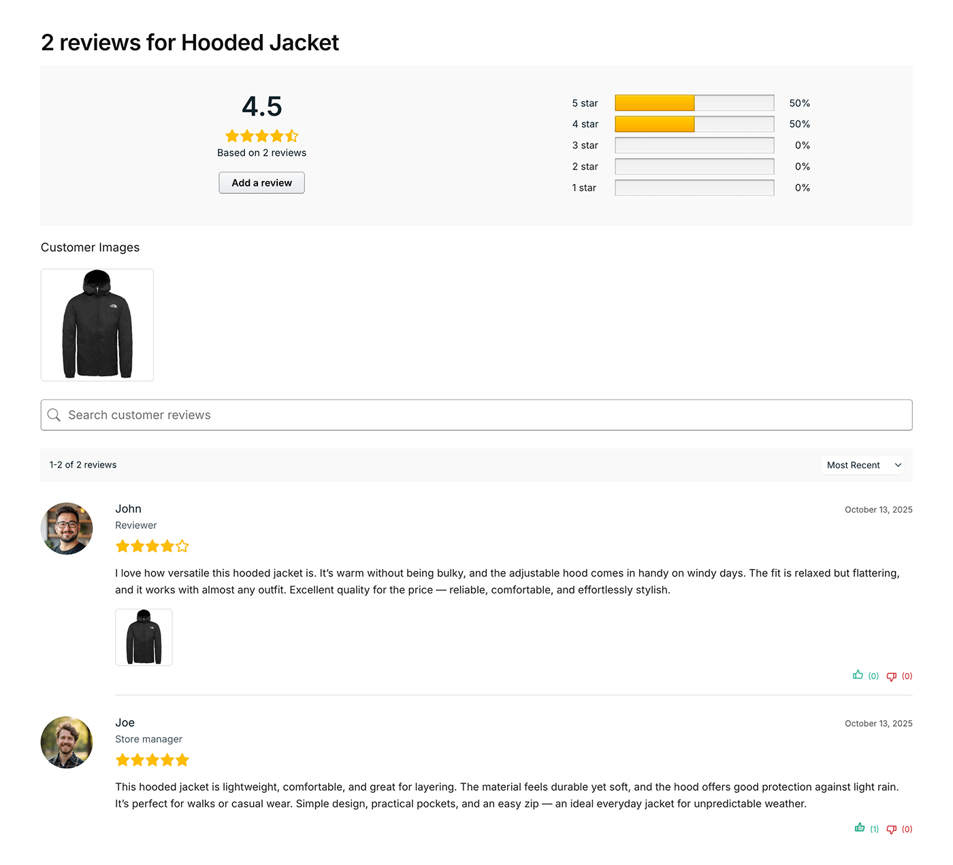This screenshot has width=953, height=865.
Task: Click thumbs up on John's review
Action: [858, 675]
